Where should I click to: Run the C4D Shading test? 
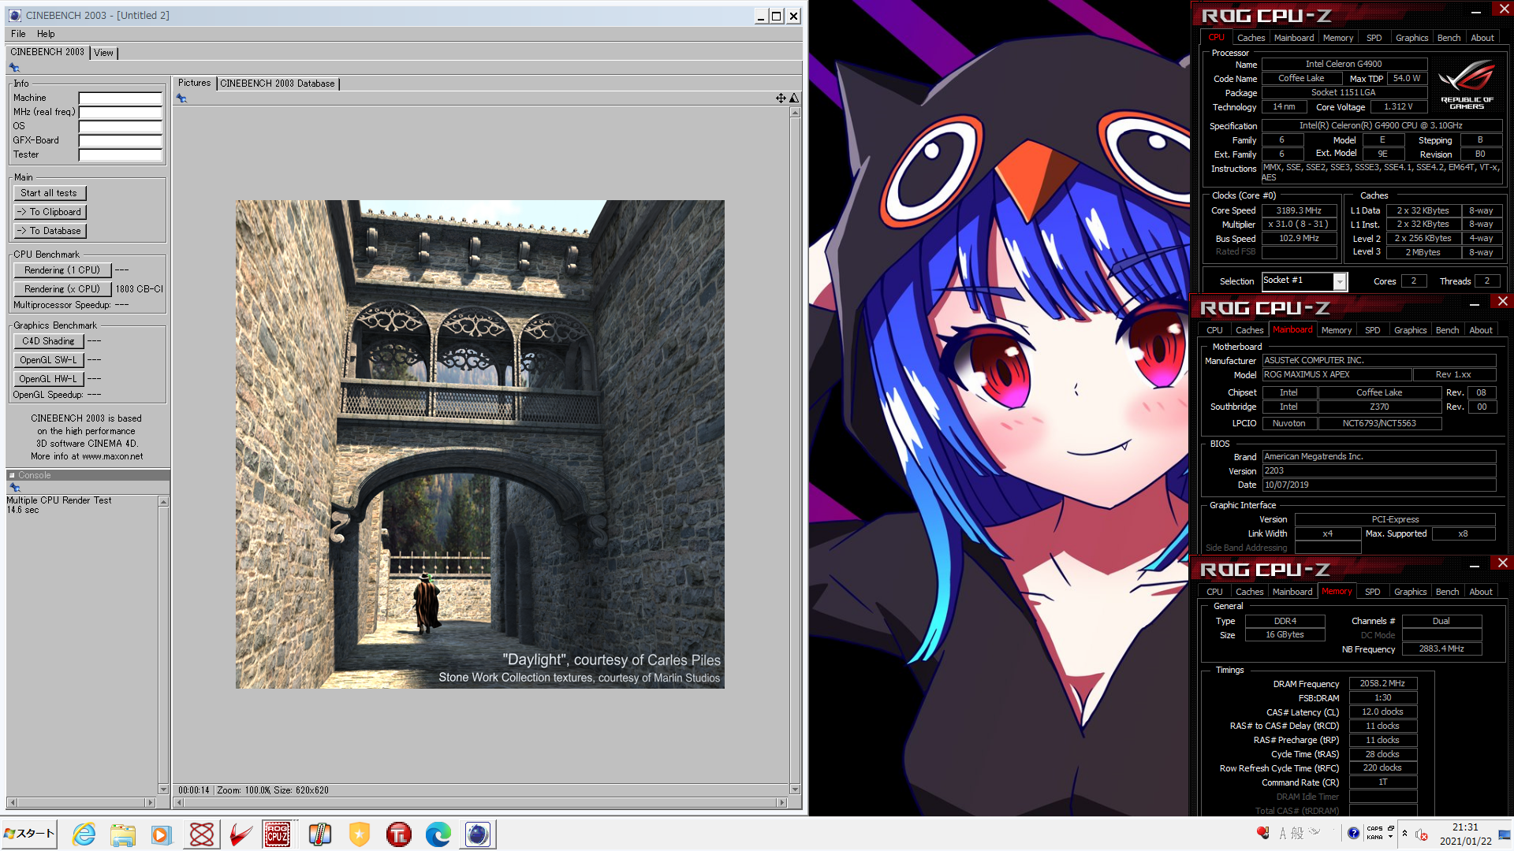[x=48, y=341]
